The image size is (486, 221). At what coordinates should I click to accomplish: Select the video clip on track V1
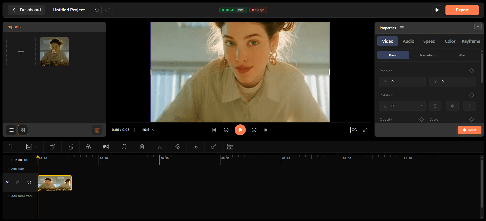(x=55, y=183)
